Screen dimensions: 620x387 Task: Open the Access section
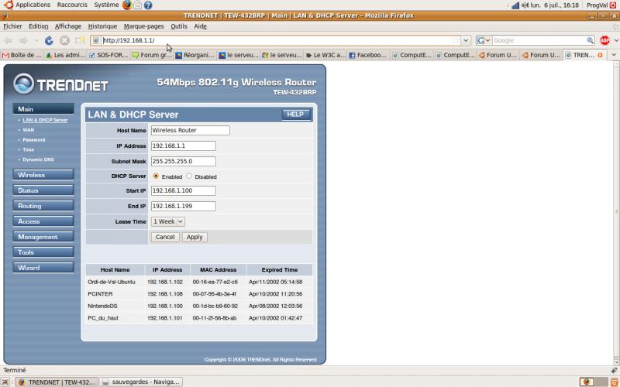point(43,221)
